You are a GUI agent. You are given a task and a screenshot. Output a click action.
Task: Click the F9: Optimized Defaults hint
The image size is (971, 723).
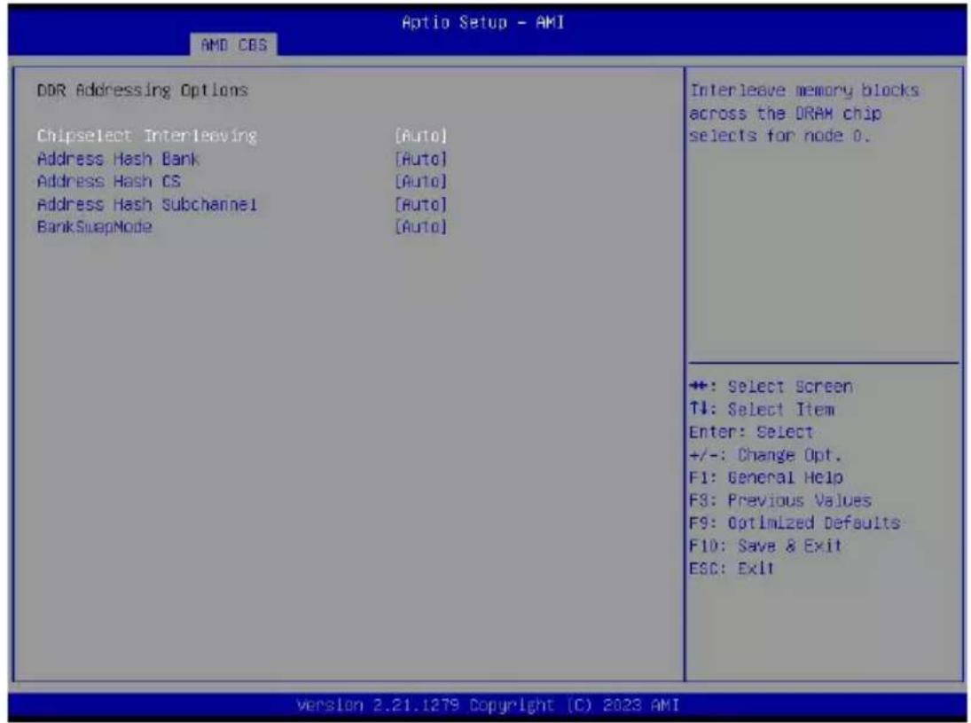point(794,523)
